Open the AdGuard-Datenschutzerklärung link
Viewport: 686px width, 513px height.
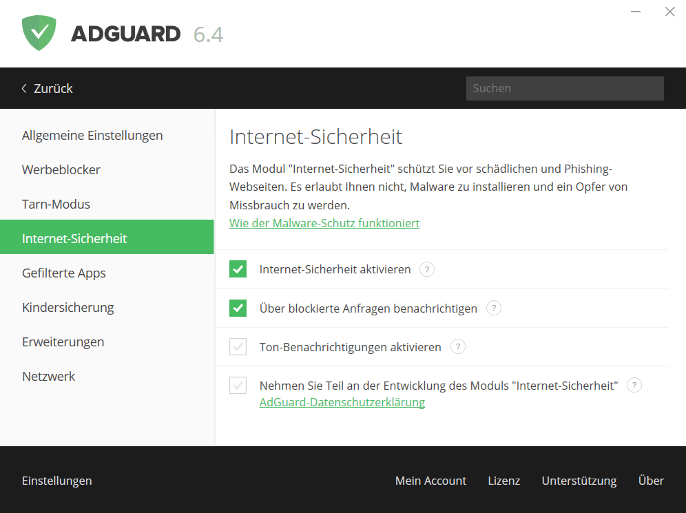point(342,402)
